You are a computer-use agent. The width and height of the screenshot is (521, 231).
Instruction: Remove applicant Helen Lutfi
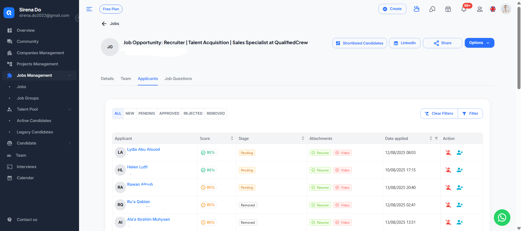coord(448,170)
